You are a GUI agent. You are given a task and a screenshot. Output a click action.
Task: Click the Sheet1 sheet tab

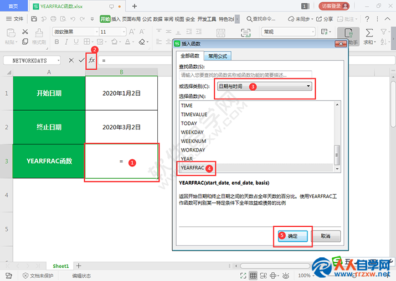tap(60, 266)
